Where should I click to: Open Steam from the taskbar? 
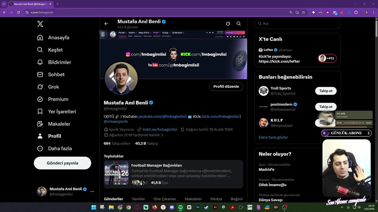[206, 207]
